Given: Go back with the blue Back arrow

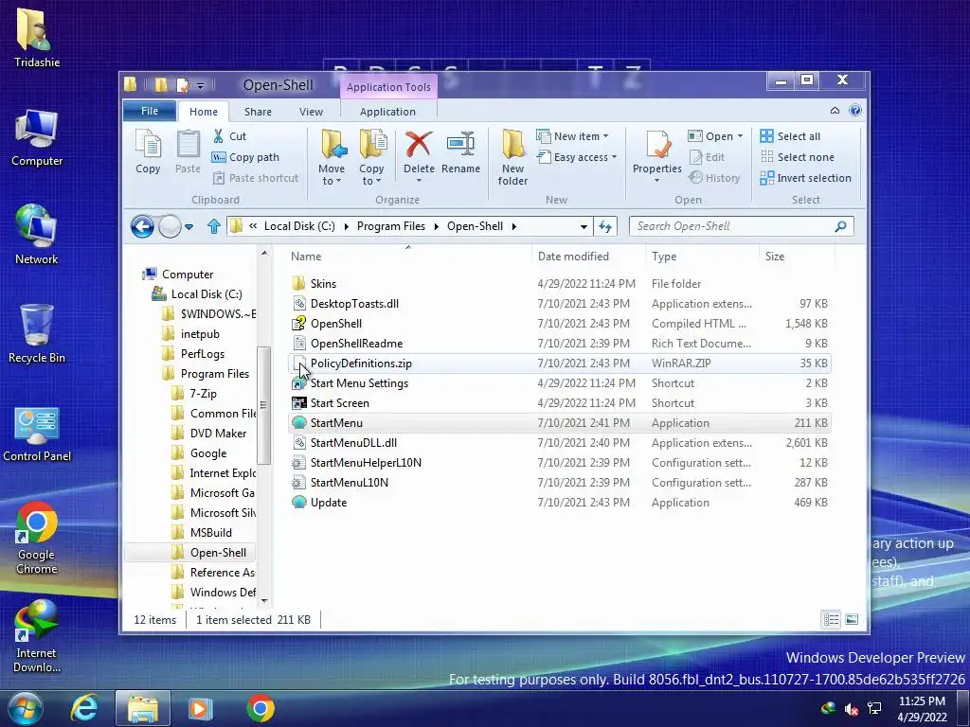Looking at the screenshot, I should click(x=142, y=226).
